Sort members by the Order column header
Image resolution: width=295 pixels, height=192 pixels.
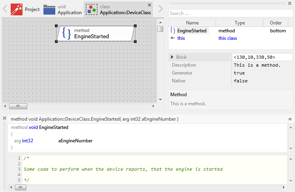pyautogui.click(x=276, y=23)
